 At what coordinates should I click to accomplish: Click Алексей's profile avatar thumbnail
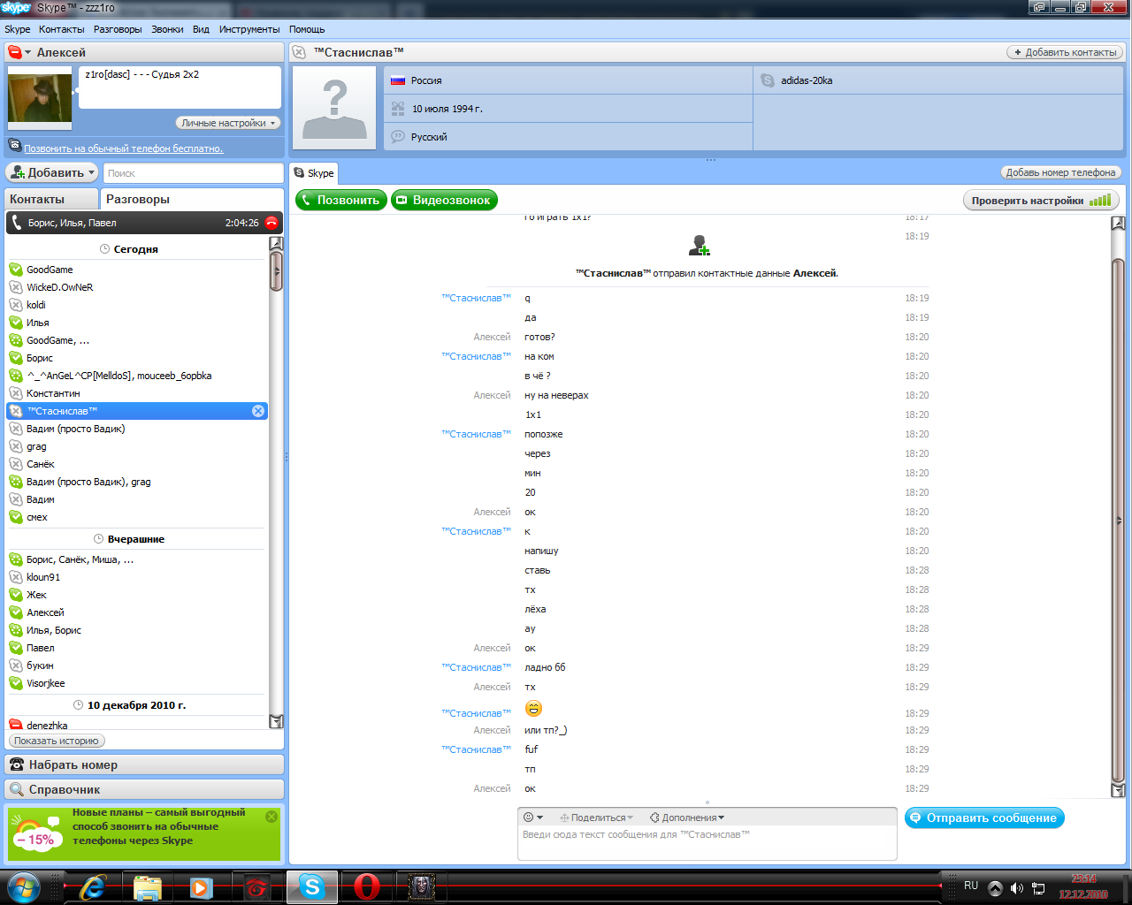[40, 97]
